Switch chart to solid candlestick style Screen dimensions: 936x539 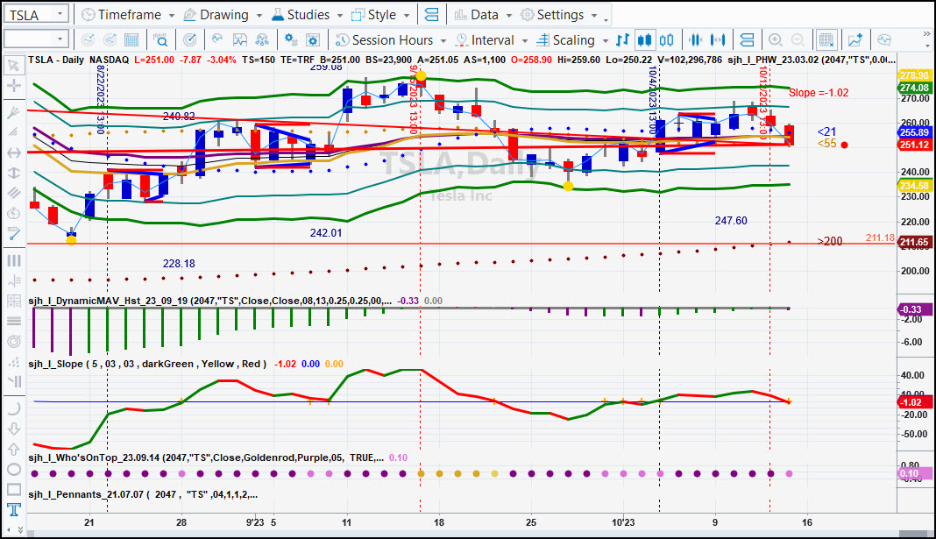[645, 40]
